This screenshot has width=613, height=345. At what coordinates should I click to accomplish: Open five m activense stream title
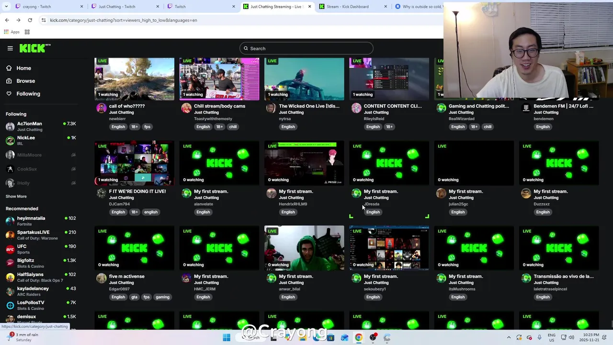127,276
